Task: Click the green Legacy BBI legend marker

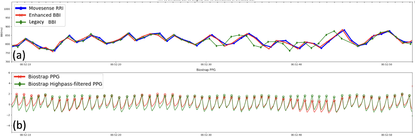Action: (x=21, y=22)
